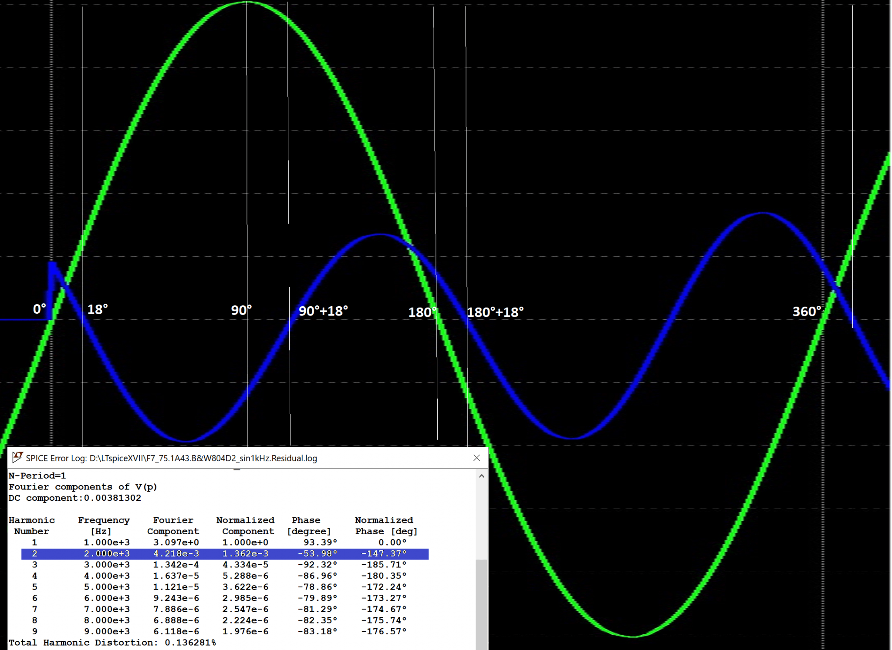Close the SPICE Error Log window

point(476,458)
